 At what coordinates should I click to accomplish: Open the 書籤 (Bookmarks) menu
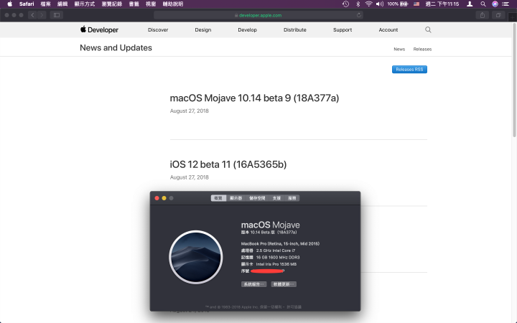click(x=134, y=4)
